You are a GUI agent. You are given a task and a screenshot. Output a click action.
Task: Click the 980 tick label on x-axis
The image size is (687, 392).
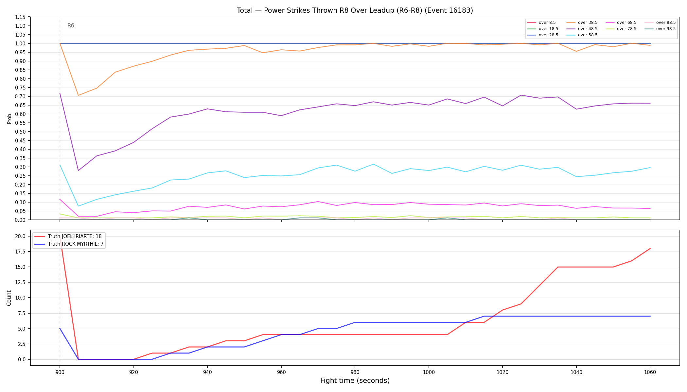click(x=355, y=372)
